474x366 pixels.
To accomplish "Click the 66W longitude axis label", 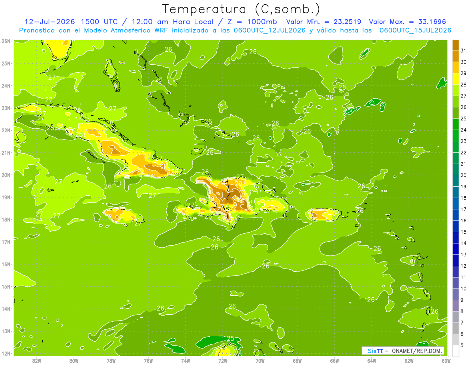I will pos(335,360).
